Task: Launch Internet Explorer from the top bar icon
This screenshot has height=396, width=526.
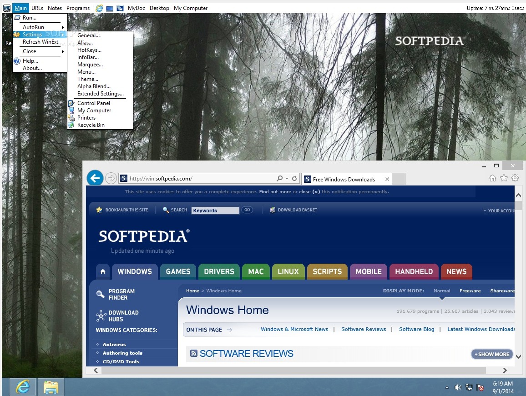Action: [x=99, y=8]
